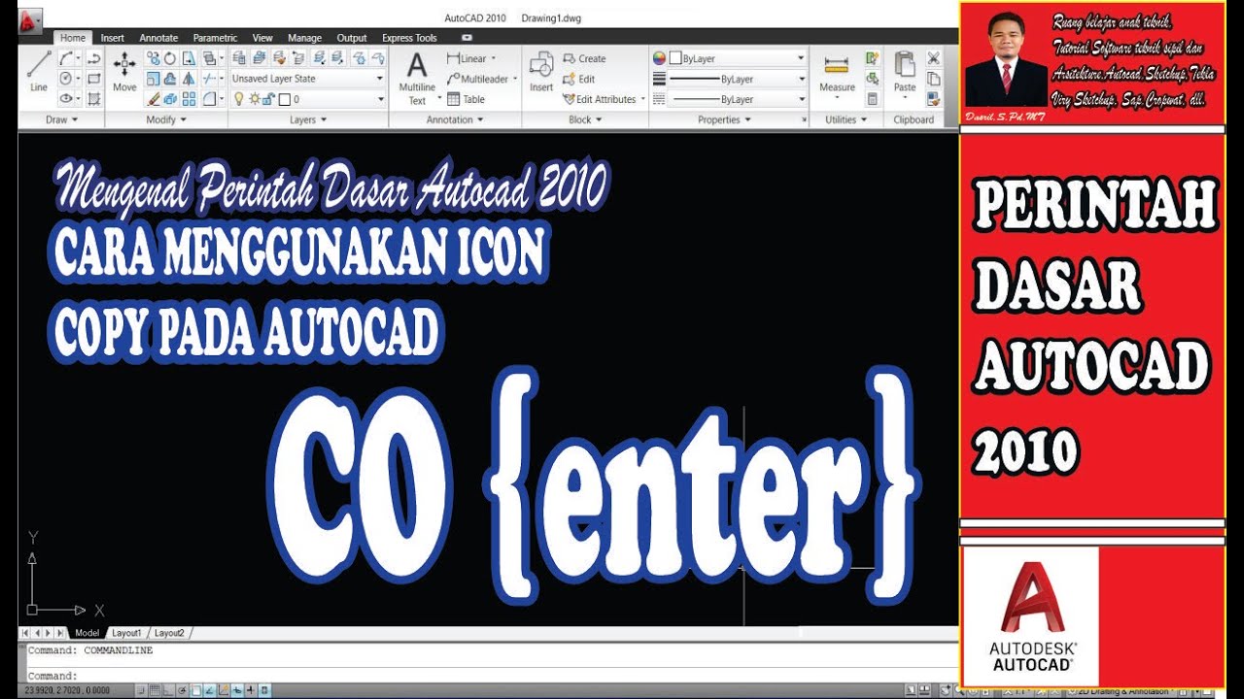Click the color wheel in Properties
This screenshot has width=1244, height=699.
point(659,58)
